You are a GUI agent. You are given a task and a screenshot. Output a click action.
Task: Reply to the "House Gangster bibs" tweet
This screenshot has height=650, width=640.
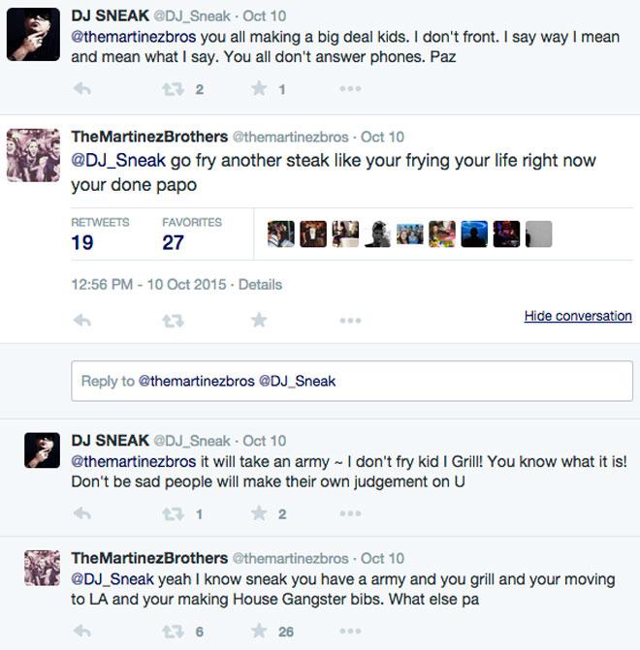82,632
